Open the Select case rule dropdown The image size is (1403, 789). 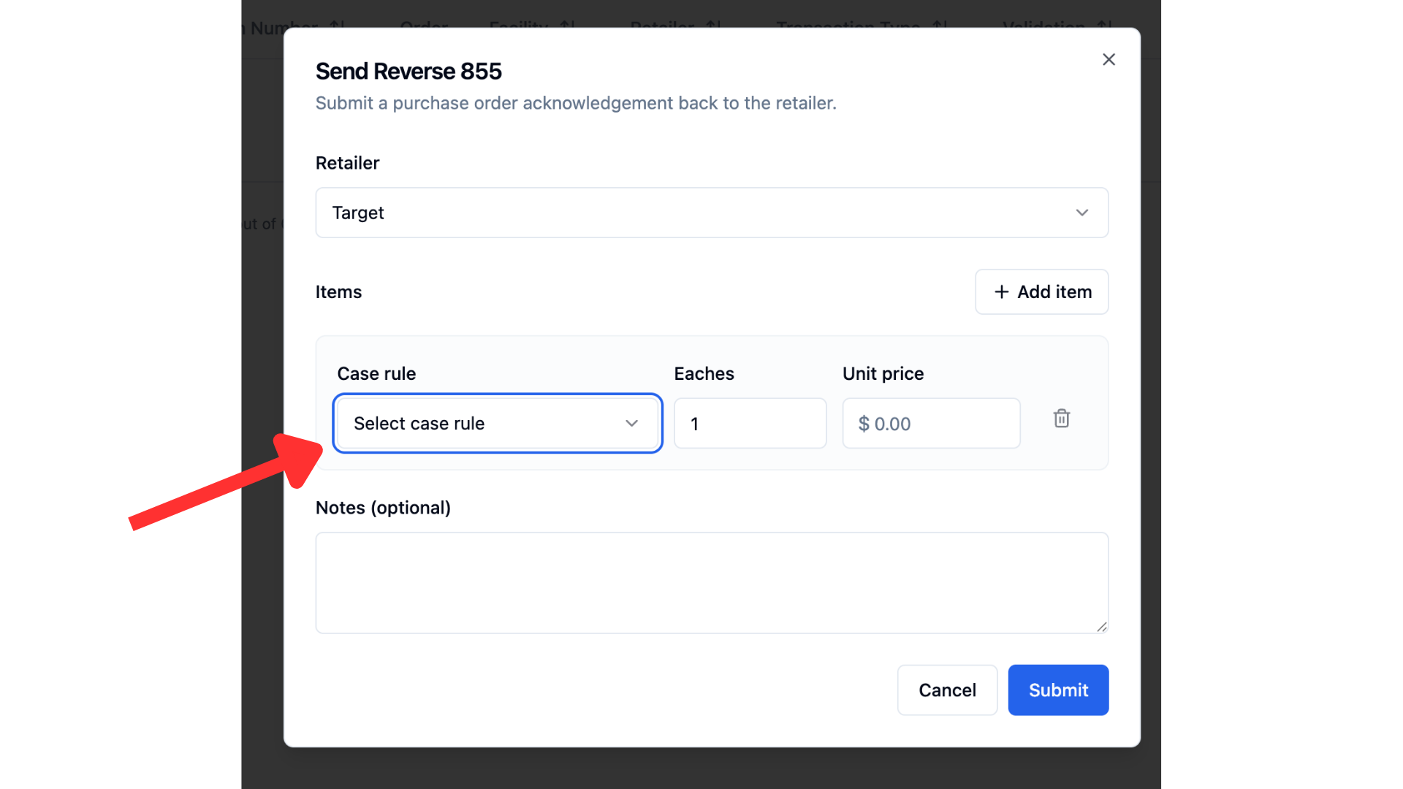pos(498,423)
